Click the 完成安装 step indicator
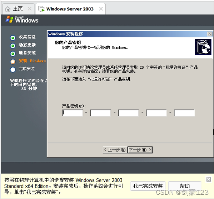214x199 pixels. tap(13, 69)
